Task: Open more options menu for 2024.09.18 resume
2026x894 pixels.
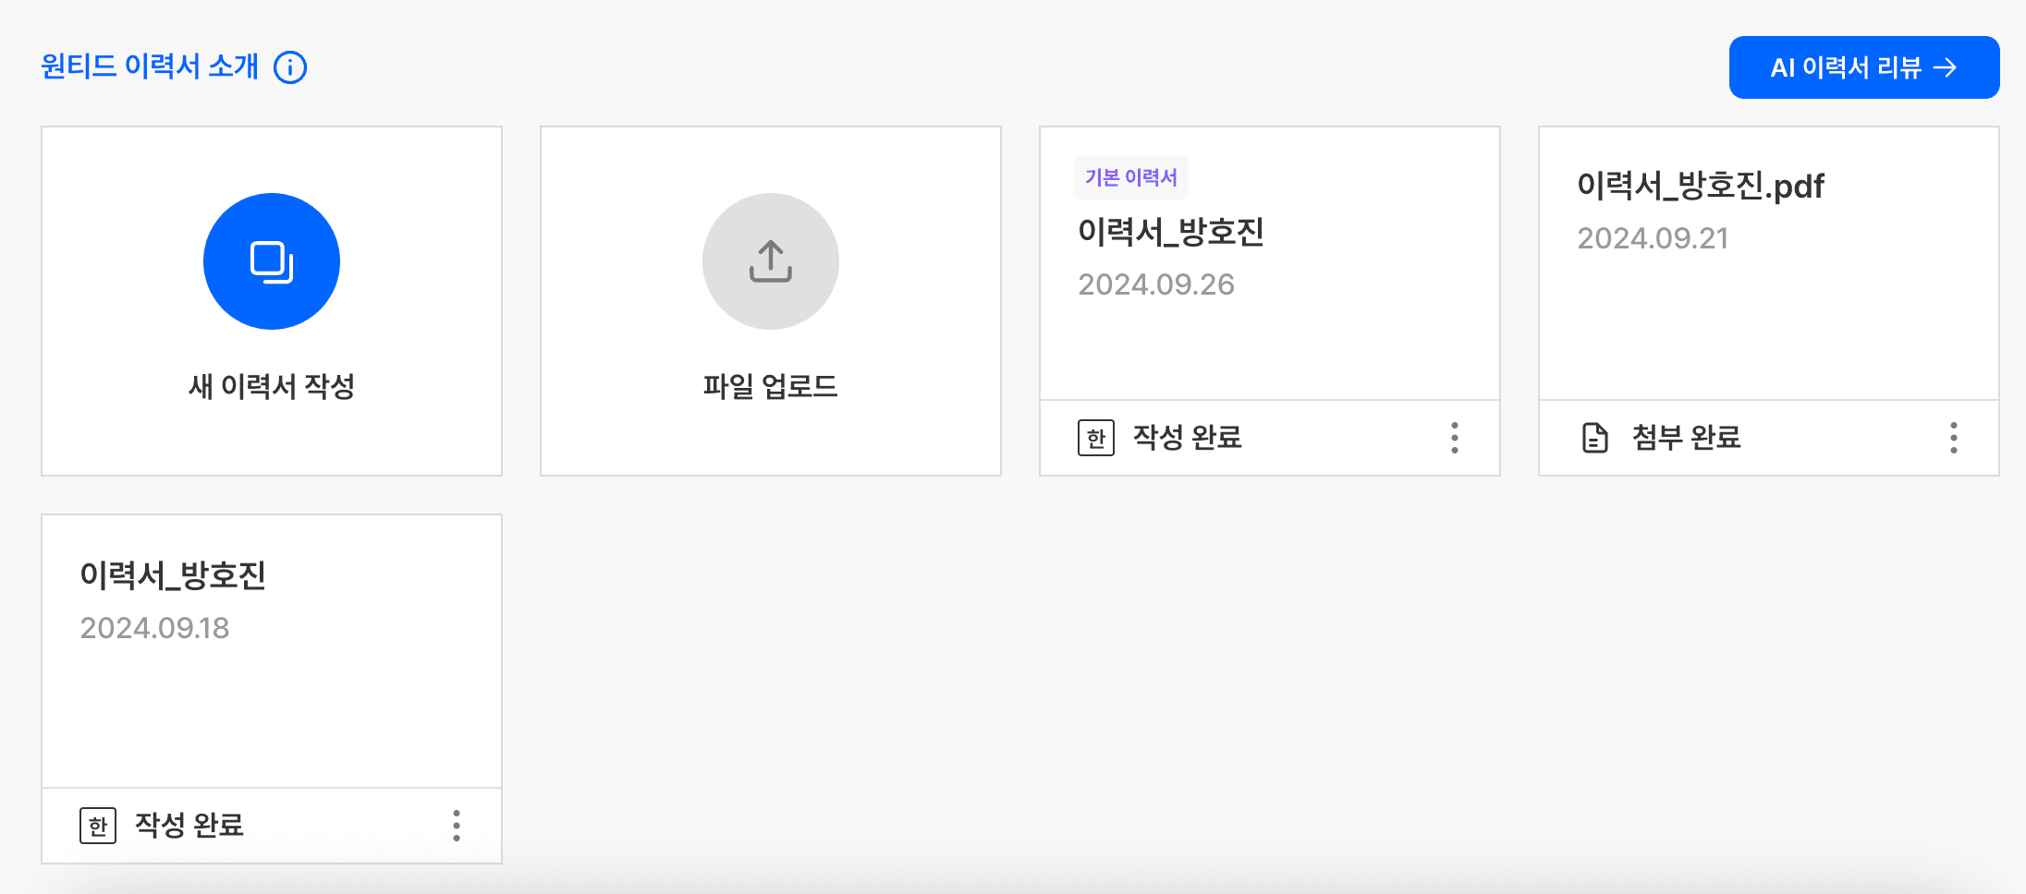Action: click(456, 826)
